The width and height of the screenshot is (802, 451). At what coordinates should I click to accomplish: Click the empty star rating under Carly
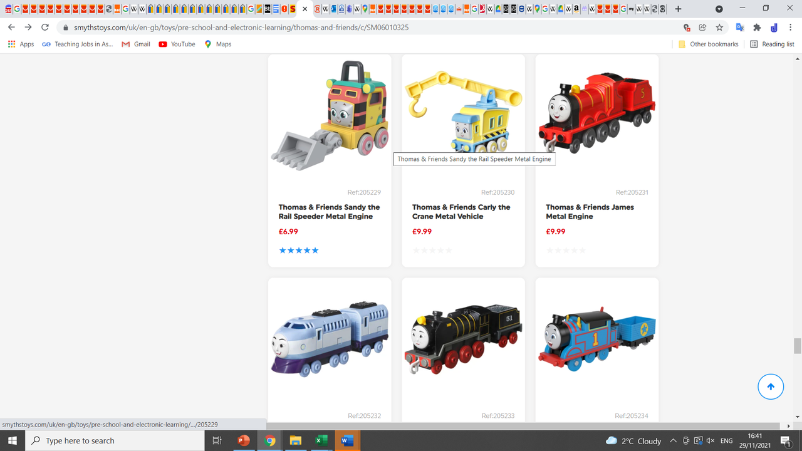pyautogui.click(x=432, y=251)
